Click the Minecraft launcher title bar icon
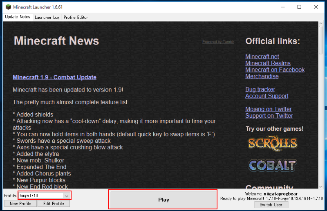This screenshot has height=211, width=327. click(7, 7)
